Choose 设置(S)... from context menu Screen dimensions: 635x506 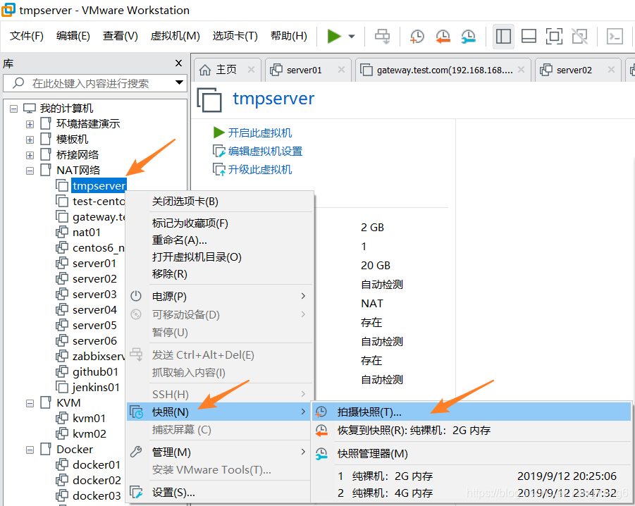tap(219, 493)
